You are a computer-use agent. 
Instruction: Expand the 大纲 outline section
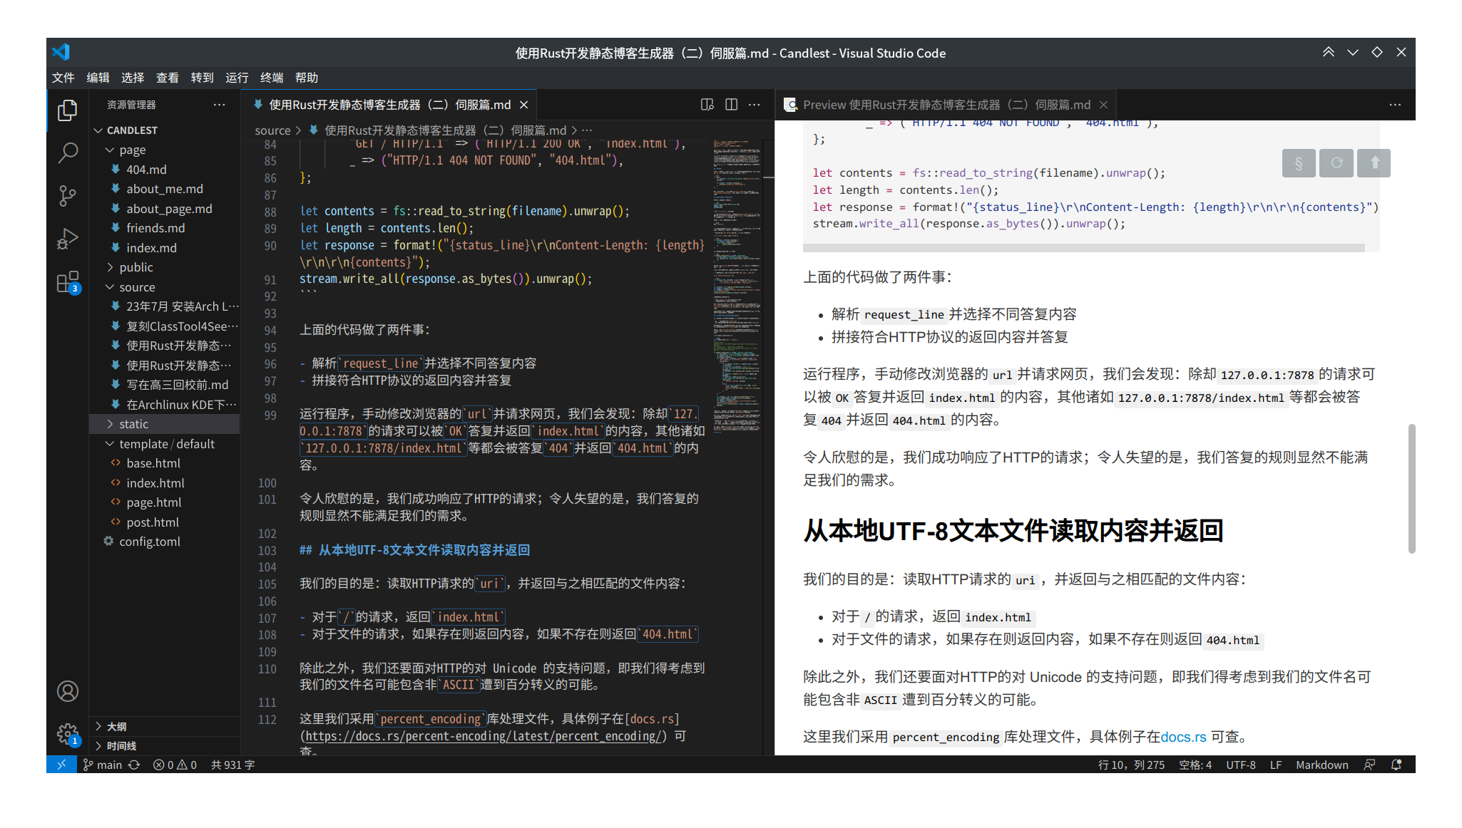(116, 726)
